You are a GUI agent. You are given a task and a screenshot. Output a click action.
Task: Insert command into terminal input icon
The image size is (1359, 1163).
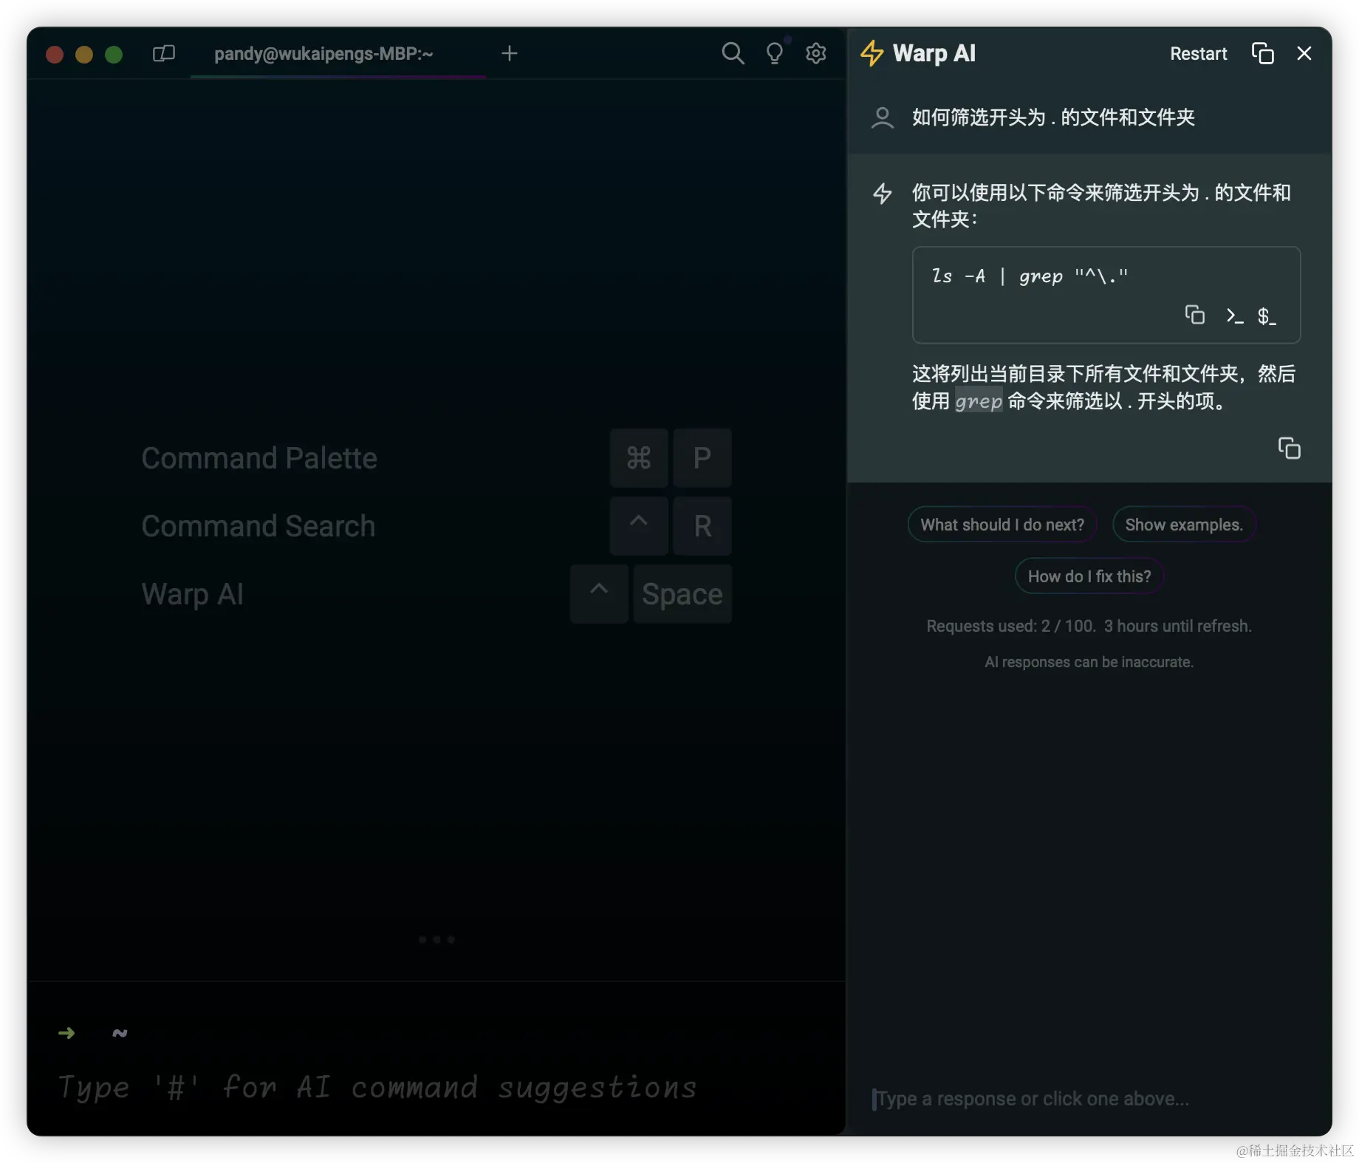tap(1233, 316)
